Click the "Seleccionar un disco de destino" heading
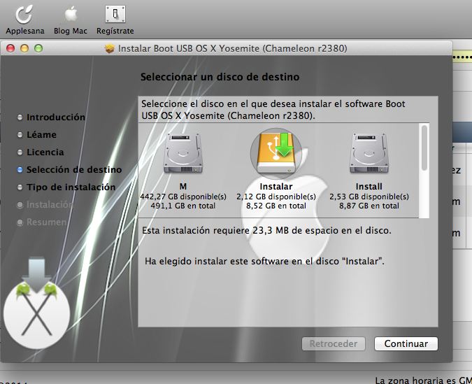The height and width of the screenshot is (384, 472). point(220,77)
